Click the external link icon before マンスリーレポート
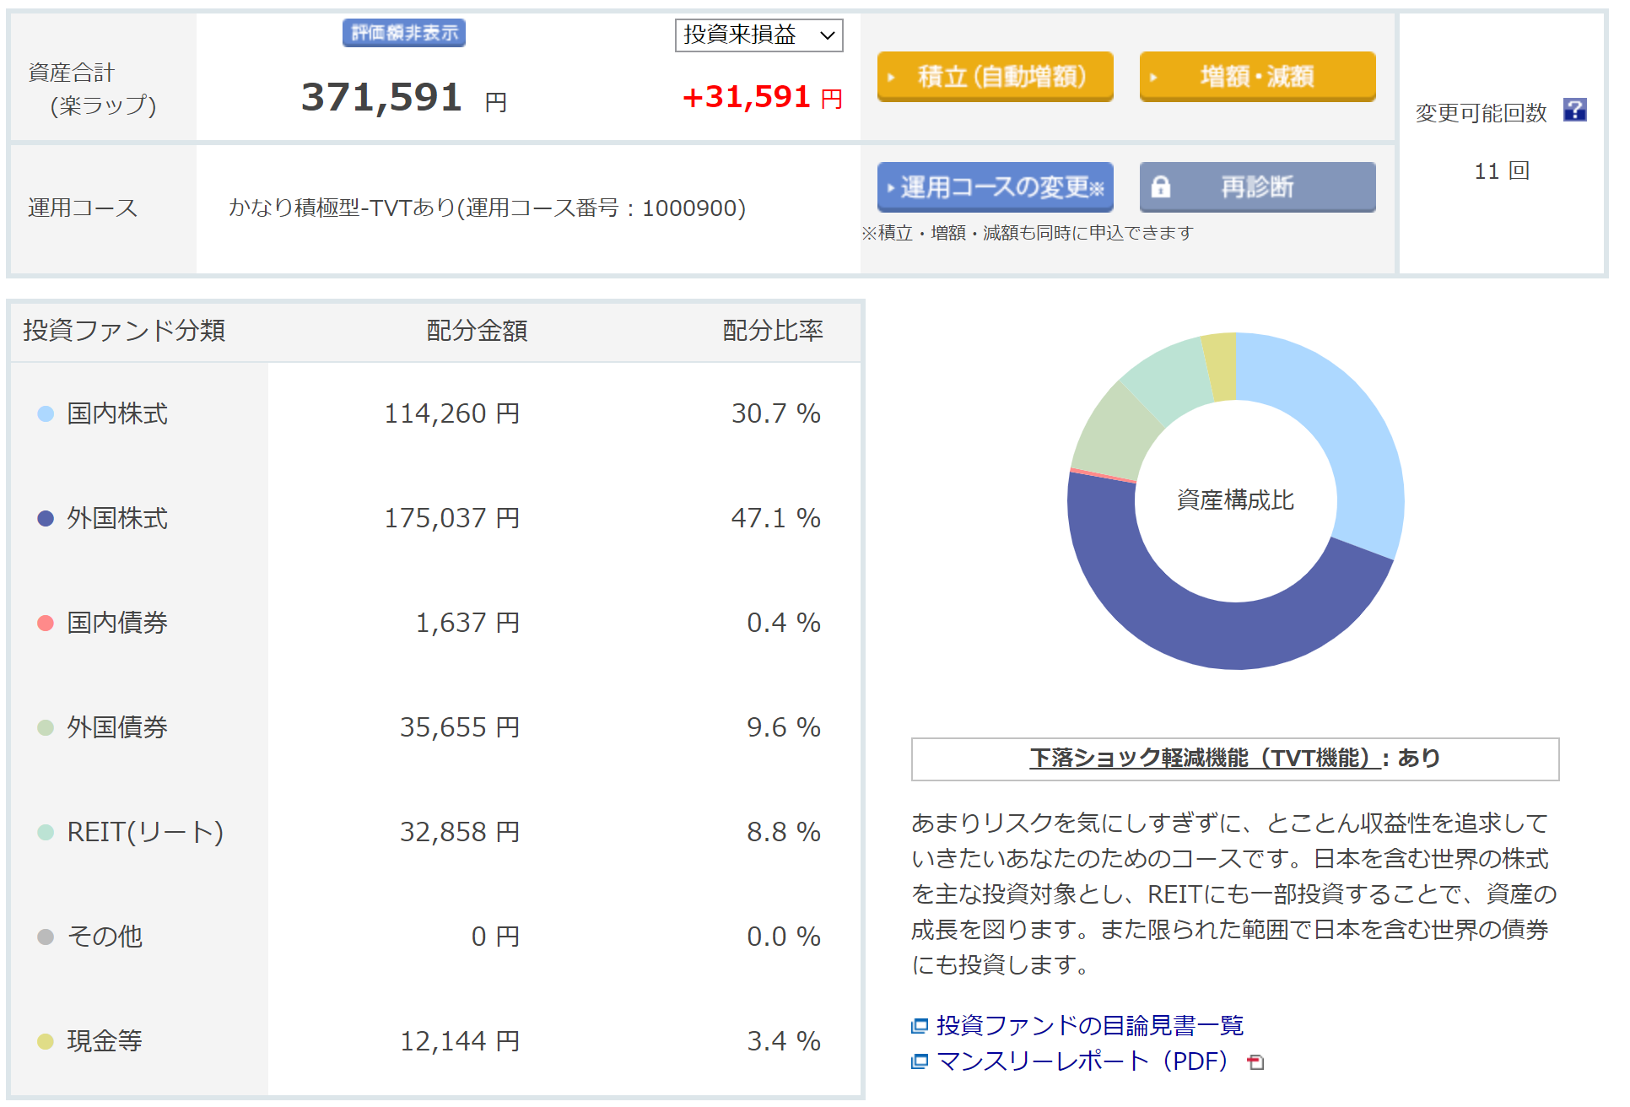 (919, 1061)
